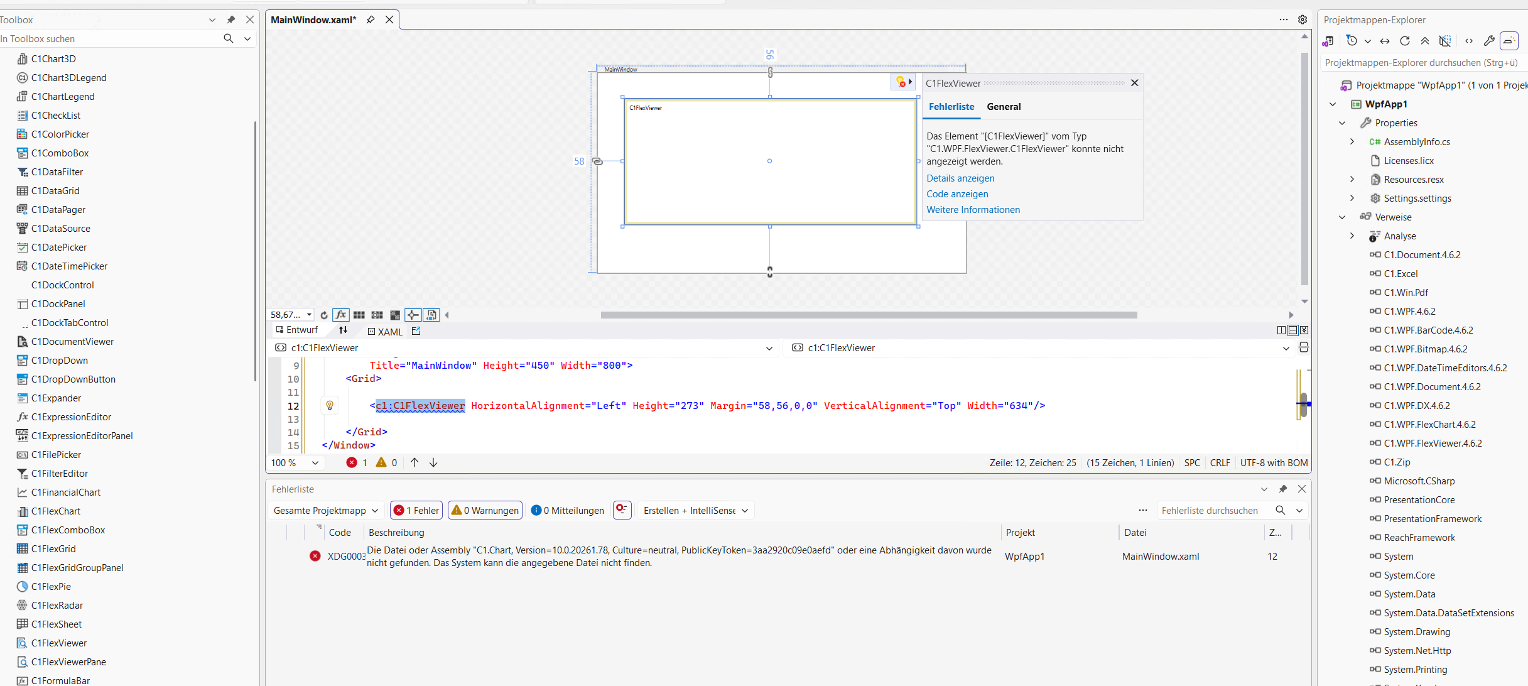Switch views icon in Projektmappen-Explorer
1528x686 pixels.
pyautogui.click(x=1328, y=41)
